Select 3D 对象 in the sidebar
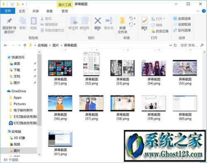 coord(17,138)
